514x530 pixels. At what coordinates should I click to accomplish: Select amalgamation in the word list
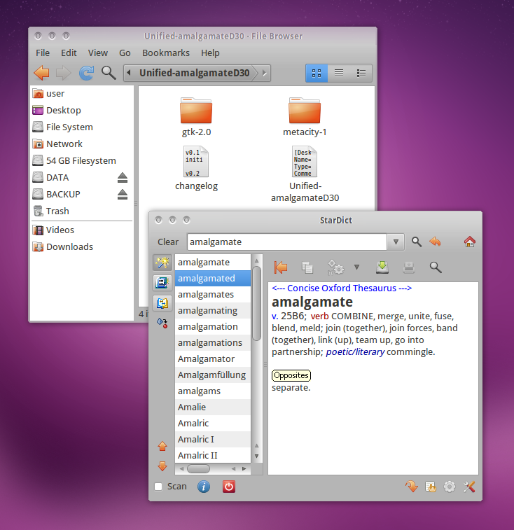pyautogui.click(x=213, y=326)
